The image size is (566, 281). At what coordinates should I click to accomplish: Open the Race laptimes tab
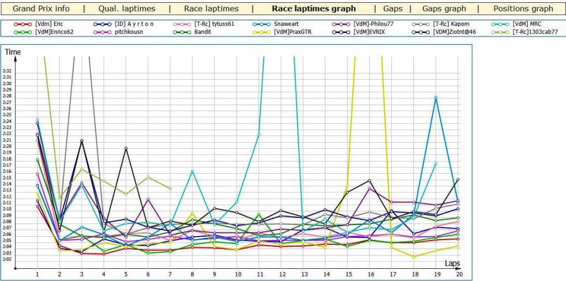[211, 9]
